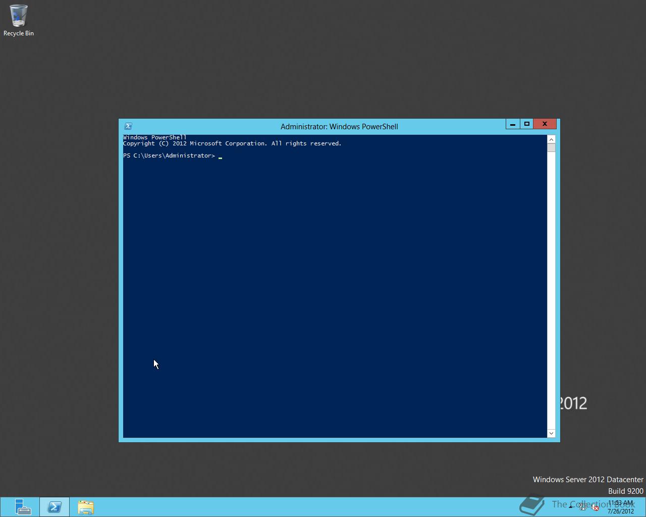Click the PowerShell prompt line
The image size is (646, 517).
pyautogui.click(x=173, y=156)
